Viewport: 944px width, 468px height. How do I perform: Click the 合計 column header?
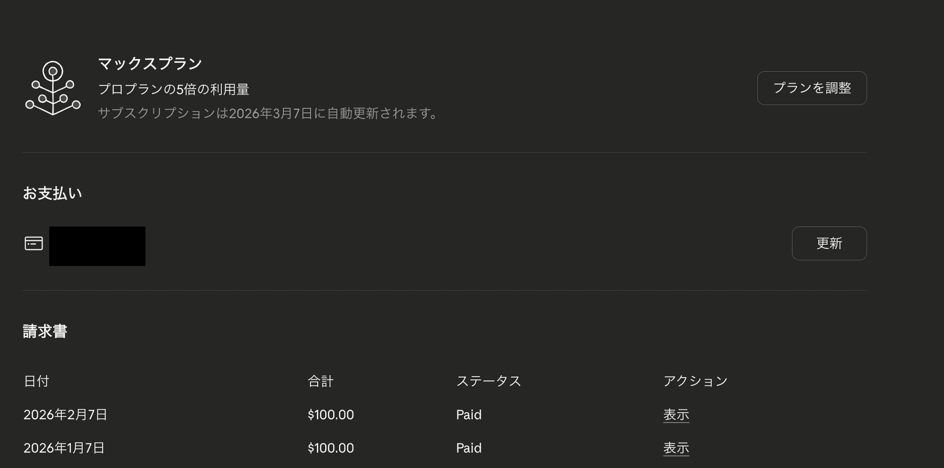click(x=321, y=381)
